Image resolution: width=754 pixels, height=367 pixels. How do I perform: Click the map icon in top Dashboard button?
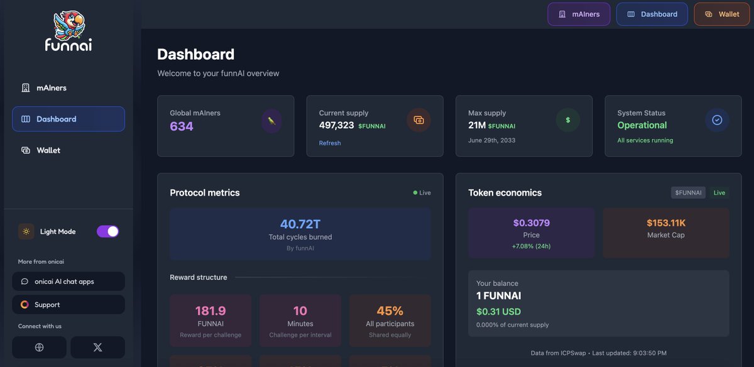tap(631, 14)
